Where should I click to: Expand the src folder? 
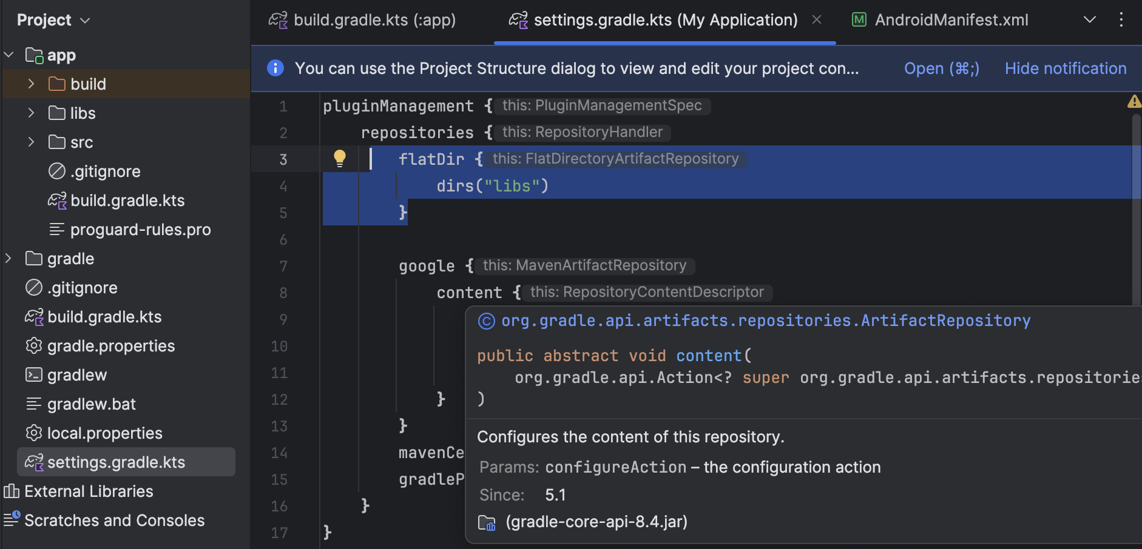coord(31,142)
